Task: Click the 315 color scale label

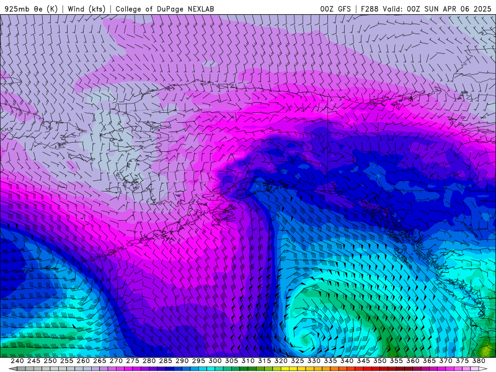Action: pyautogui.click(x=264, y=361)
